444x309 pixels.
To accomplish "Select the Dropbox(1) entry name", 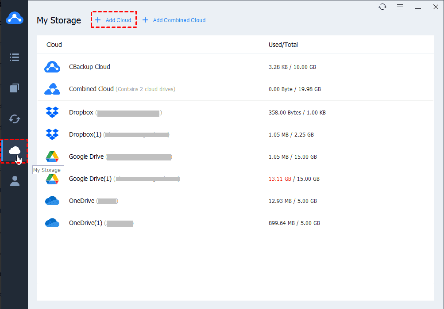I will pyautogui.click(x=85, y=134).
